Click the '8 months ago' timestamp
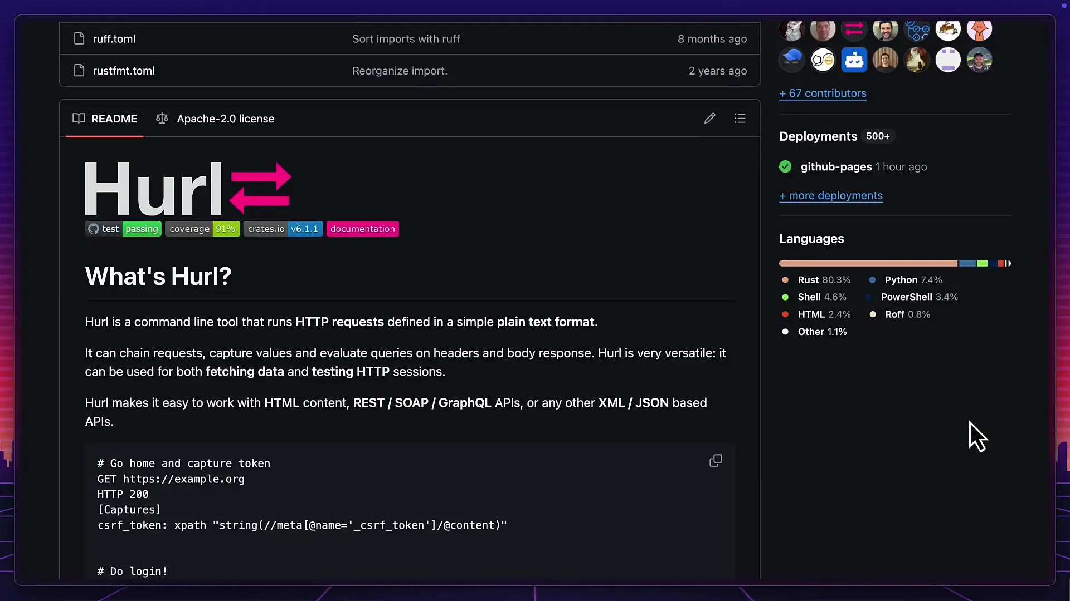The image size is (1070, 601). coord(712,38)
